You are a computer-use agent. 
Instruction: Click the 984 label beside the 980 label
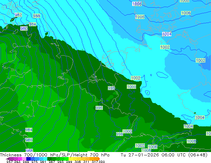pos(33,25)
